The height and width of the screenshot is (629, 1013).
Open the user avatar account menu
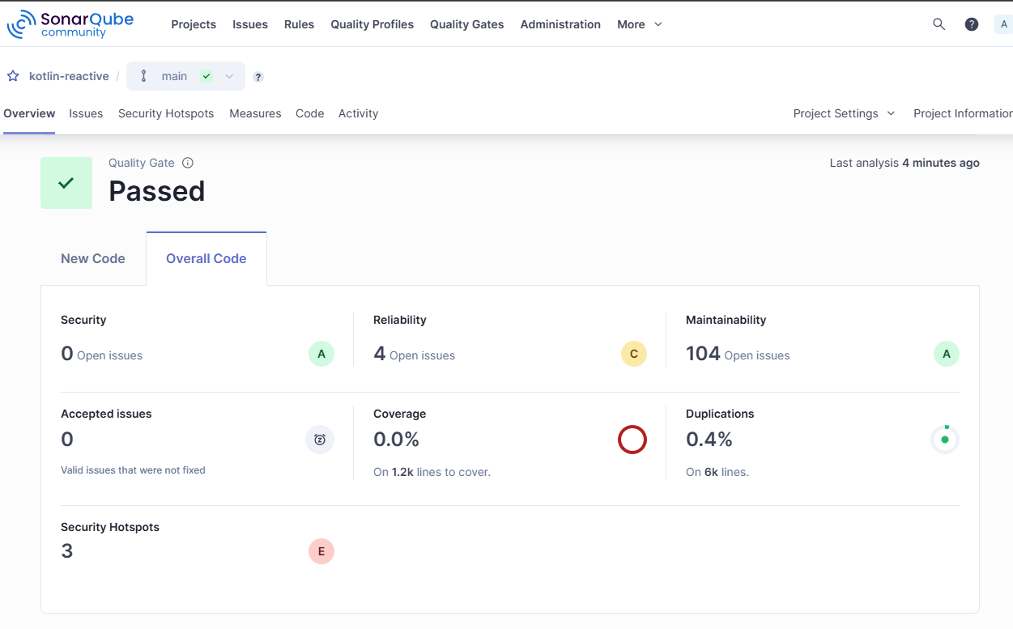[x=1004, y=24]
